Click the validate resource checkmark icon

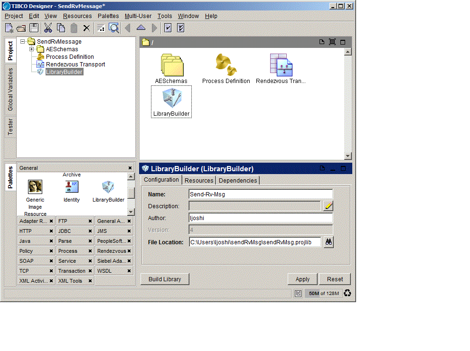tap(168, 28)
